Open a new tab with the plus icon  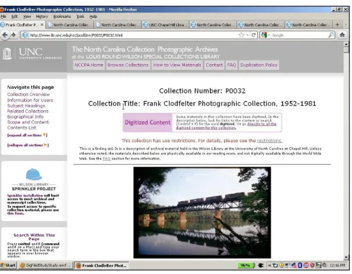pos(337,25)
